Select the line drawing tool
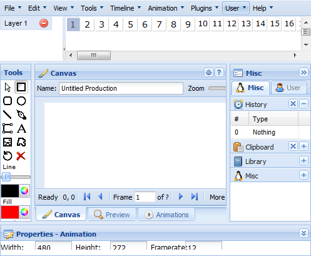Screen dimensions: 311x256 click(x=8, y=115)
